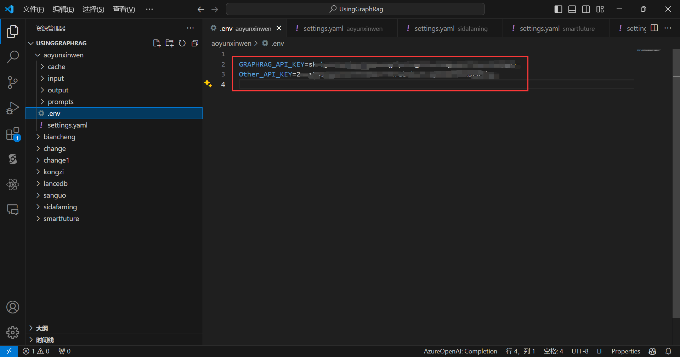680x357 pixels.
Task: Open the Explorer view in activity bar
Action: point(13,32)
